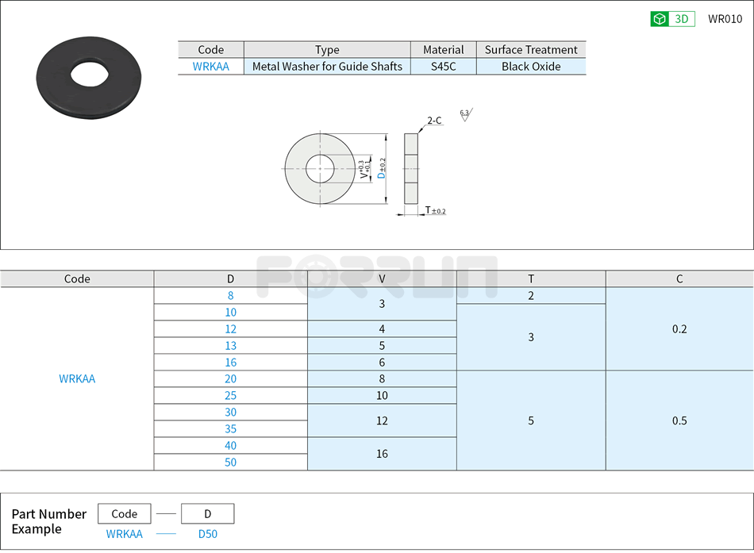Click the Black Oxide treatment cell
Viewport: 754px width, 553px height.
[531, 66]
